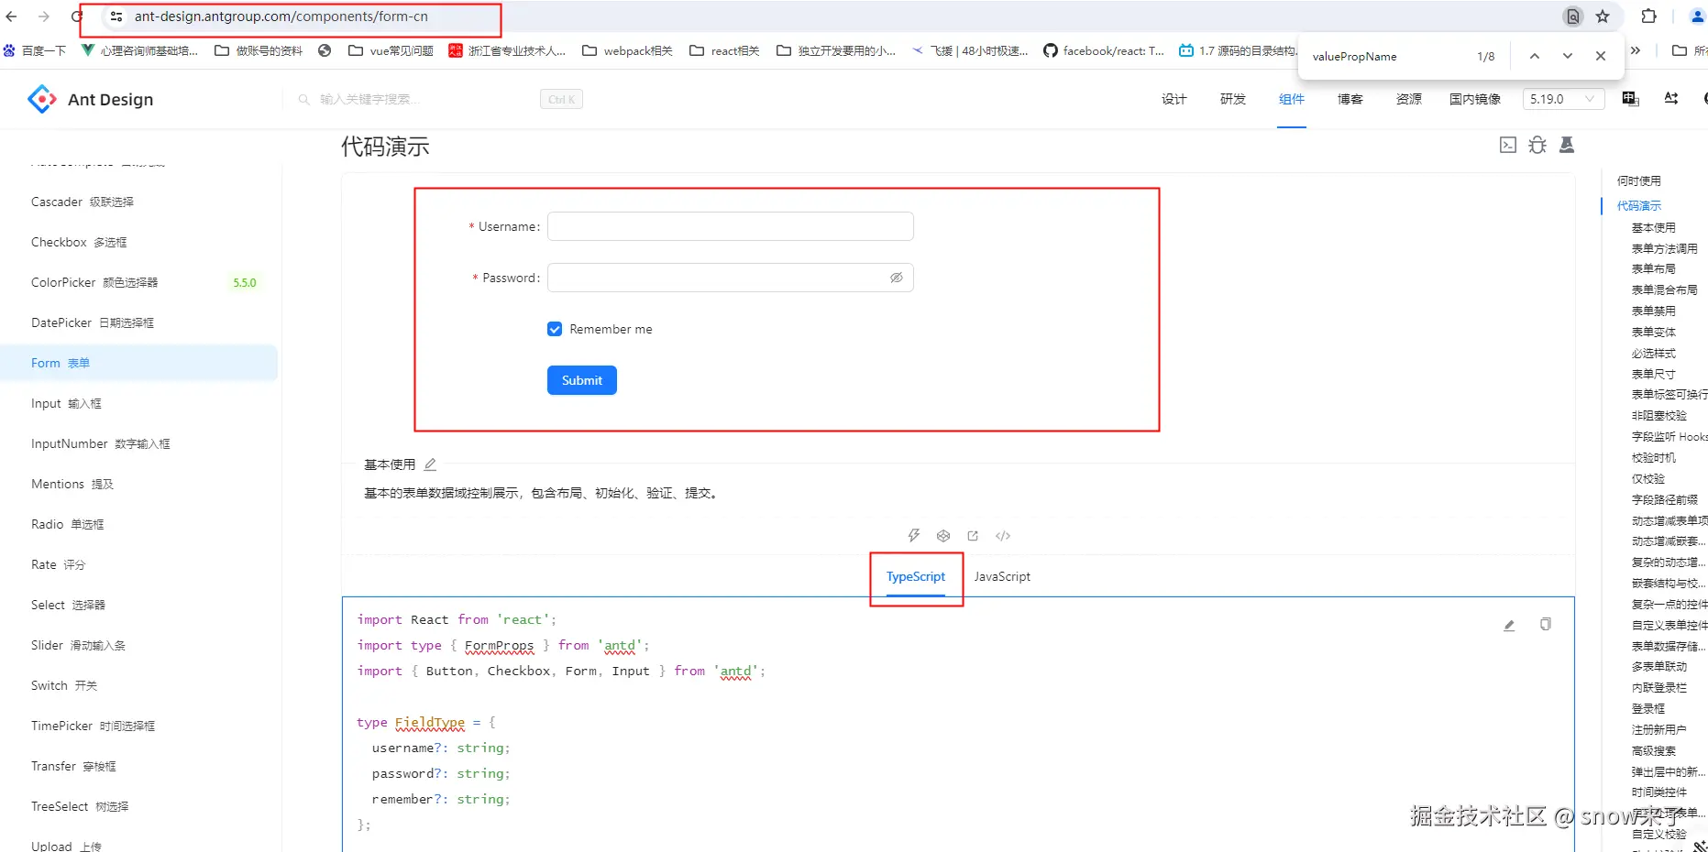Jump to 表单布局 in the anchor list
Image resolution: width=1708 pixels, height=852 pixels.
point(1653,268)
